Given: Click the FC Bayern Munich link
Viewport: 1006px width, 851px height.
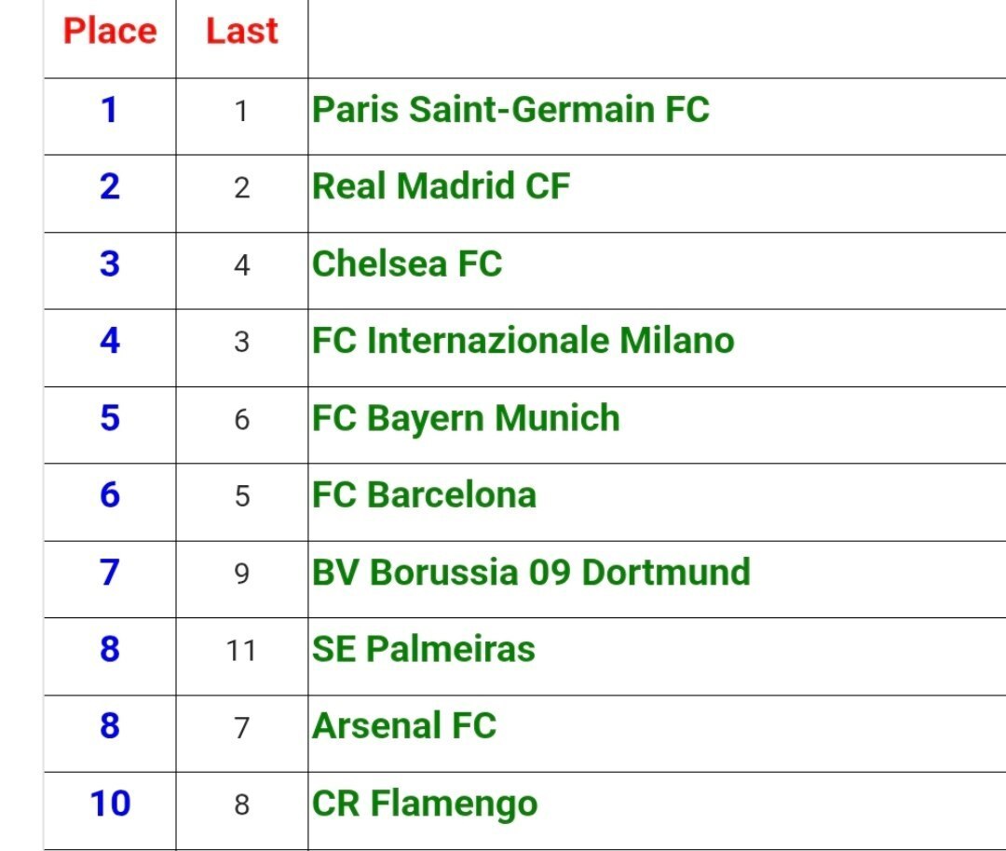Looking at the screenshot, I should (466, 418).
